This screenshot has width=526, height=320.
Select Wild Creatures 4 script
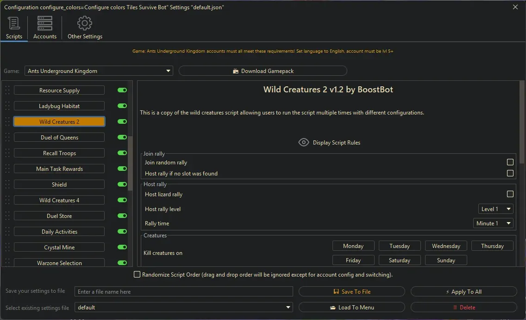click(59, 200)
